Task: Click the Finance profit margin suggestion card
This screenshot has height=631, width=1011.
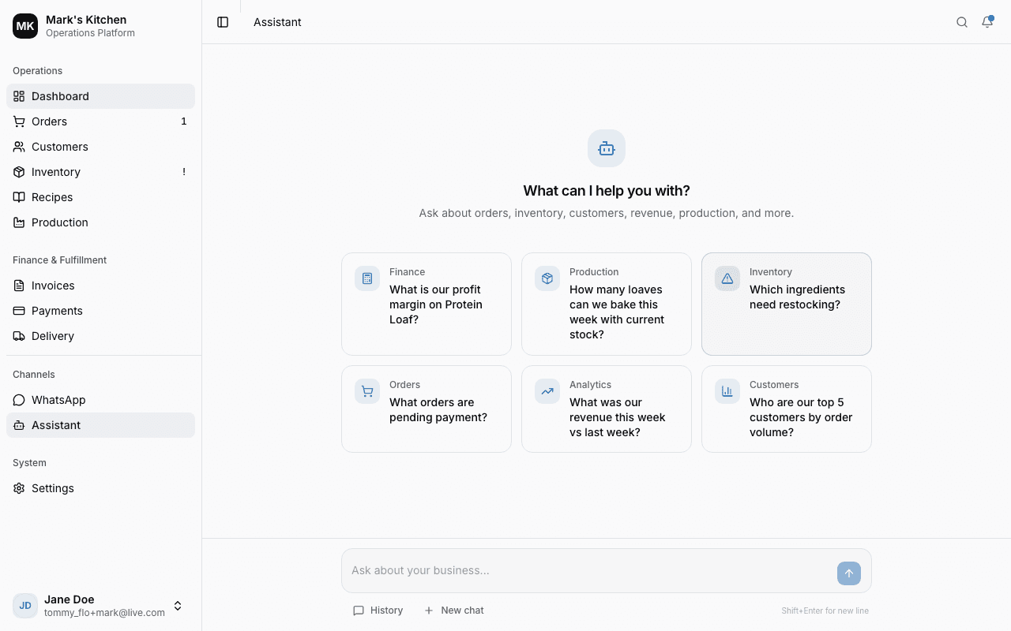Action: 426,304
